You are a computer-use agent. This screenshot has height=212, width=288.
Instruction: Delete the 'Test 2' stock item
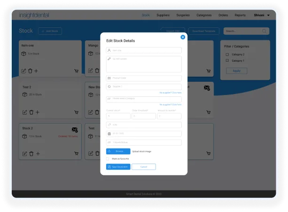pos(31,112)
